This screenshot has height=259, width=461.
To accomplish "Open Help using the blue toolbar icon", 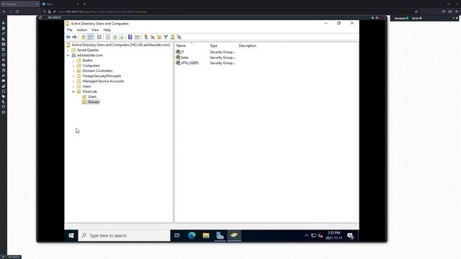I will 130,37.
